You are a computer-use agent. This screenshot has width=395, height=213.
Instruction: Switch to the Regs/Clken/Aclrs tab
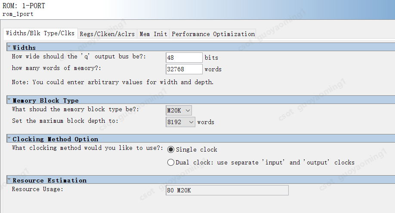(107, 34)
